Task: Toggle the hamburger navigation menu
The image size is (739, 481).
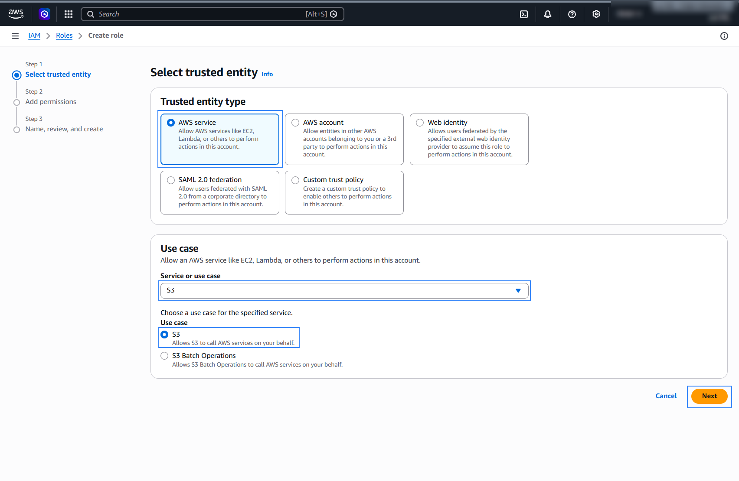Action: (x=15, y=36)
